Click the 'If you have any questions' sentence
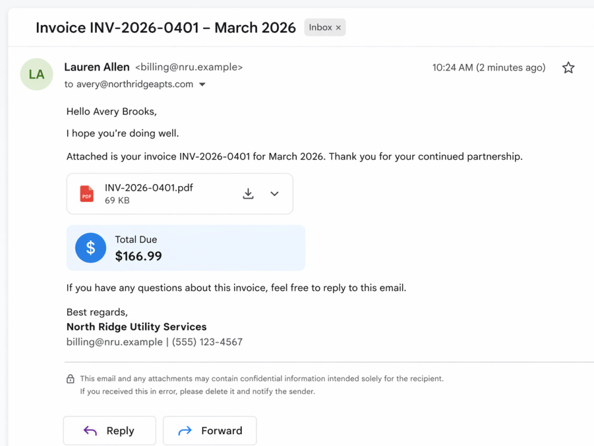 [236, 288]
